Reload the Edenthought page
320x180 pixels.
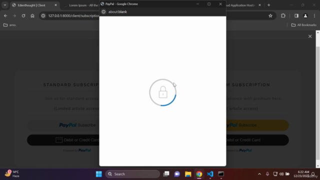pyautogui.click(x=23, y=15)
